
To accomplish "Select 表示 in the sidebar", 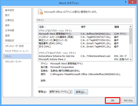I will pos(7,15).
